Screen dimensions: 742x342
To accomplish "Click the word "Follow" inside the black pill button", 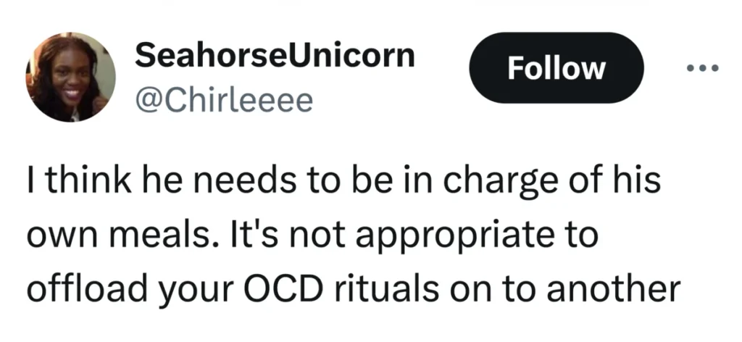I will (556, 68).
